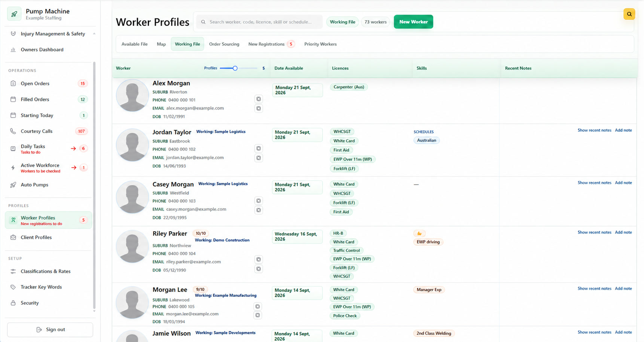Click the yellow search icon button
This screenshot has width=644, height=342.
(x=629, y=14)
